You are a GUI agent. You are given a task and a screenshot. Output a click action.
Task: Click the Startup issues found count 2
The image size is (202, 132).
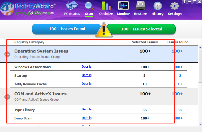point(180,76)
